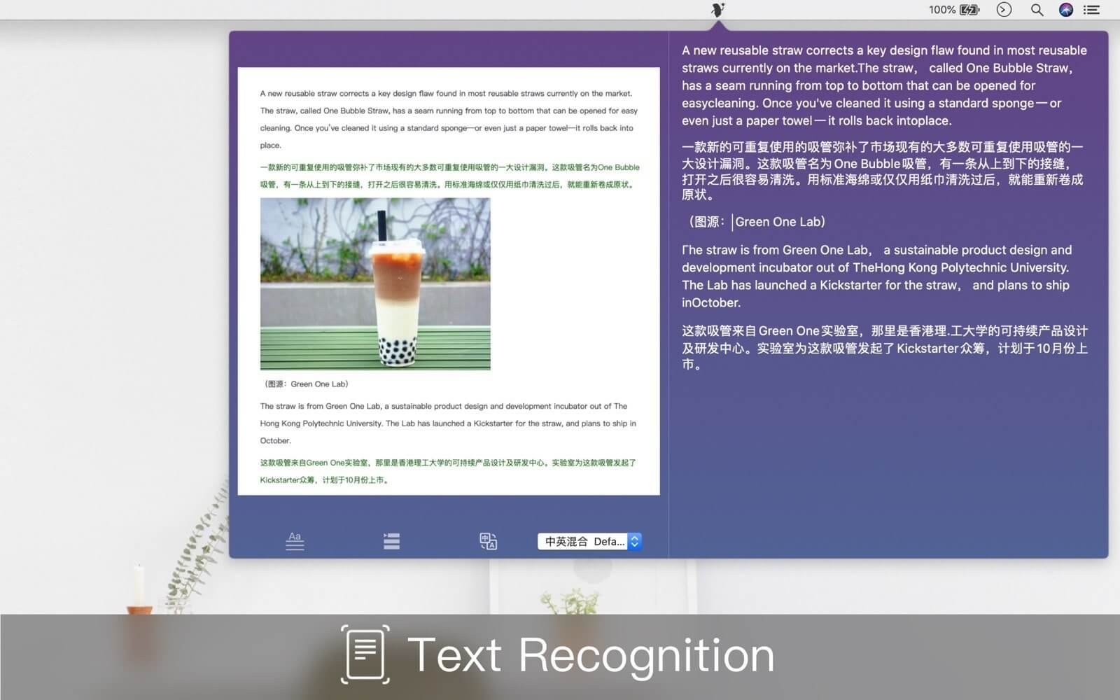
Task: Click the circled arrow menu bar icon
Action: [x=1004, y=10]
